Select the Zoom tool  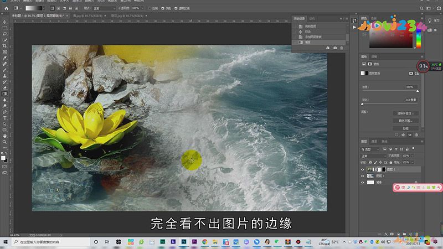click(4, 142)
